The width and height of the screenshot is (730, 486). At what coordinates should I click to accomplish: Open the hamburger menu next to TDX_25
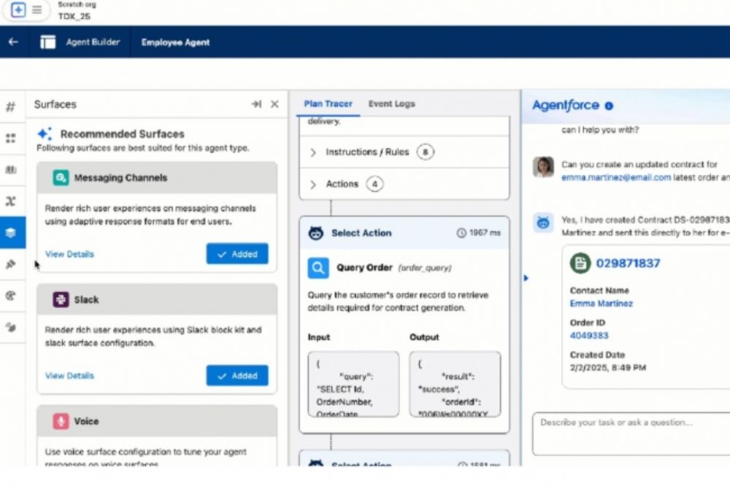coord(36,9)
